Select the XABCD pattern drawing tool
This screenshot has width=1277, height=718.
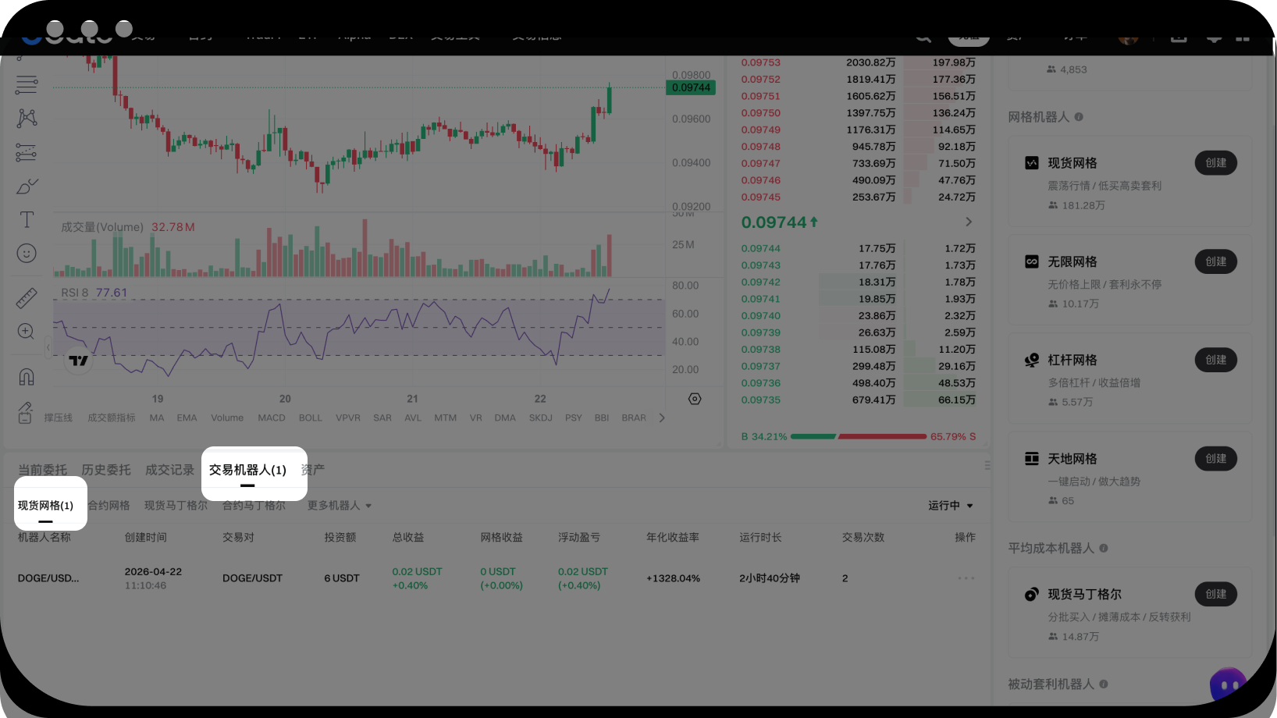coord(27,118)
